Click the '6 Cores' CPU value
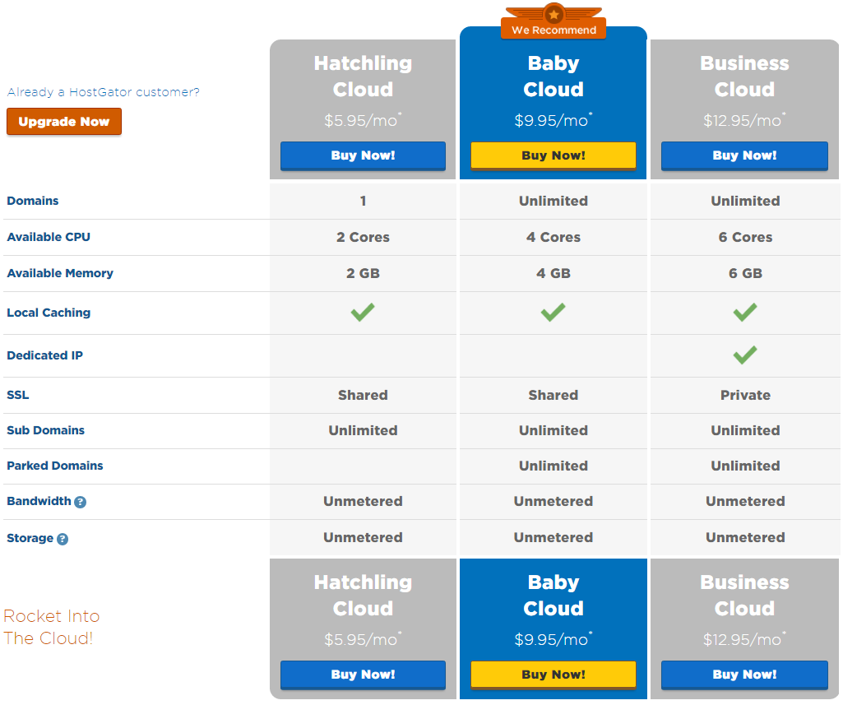Screen dimensions: 843x705 745,237
